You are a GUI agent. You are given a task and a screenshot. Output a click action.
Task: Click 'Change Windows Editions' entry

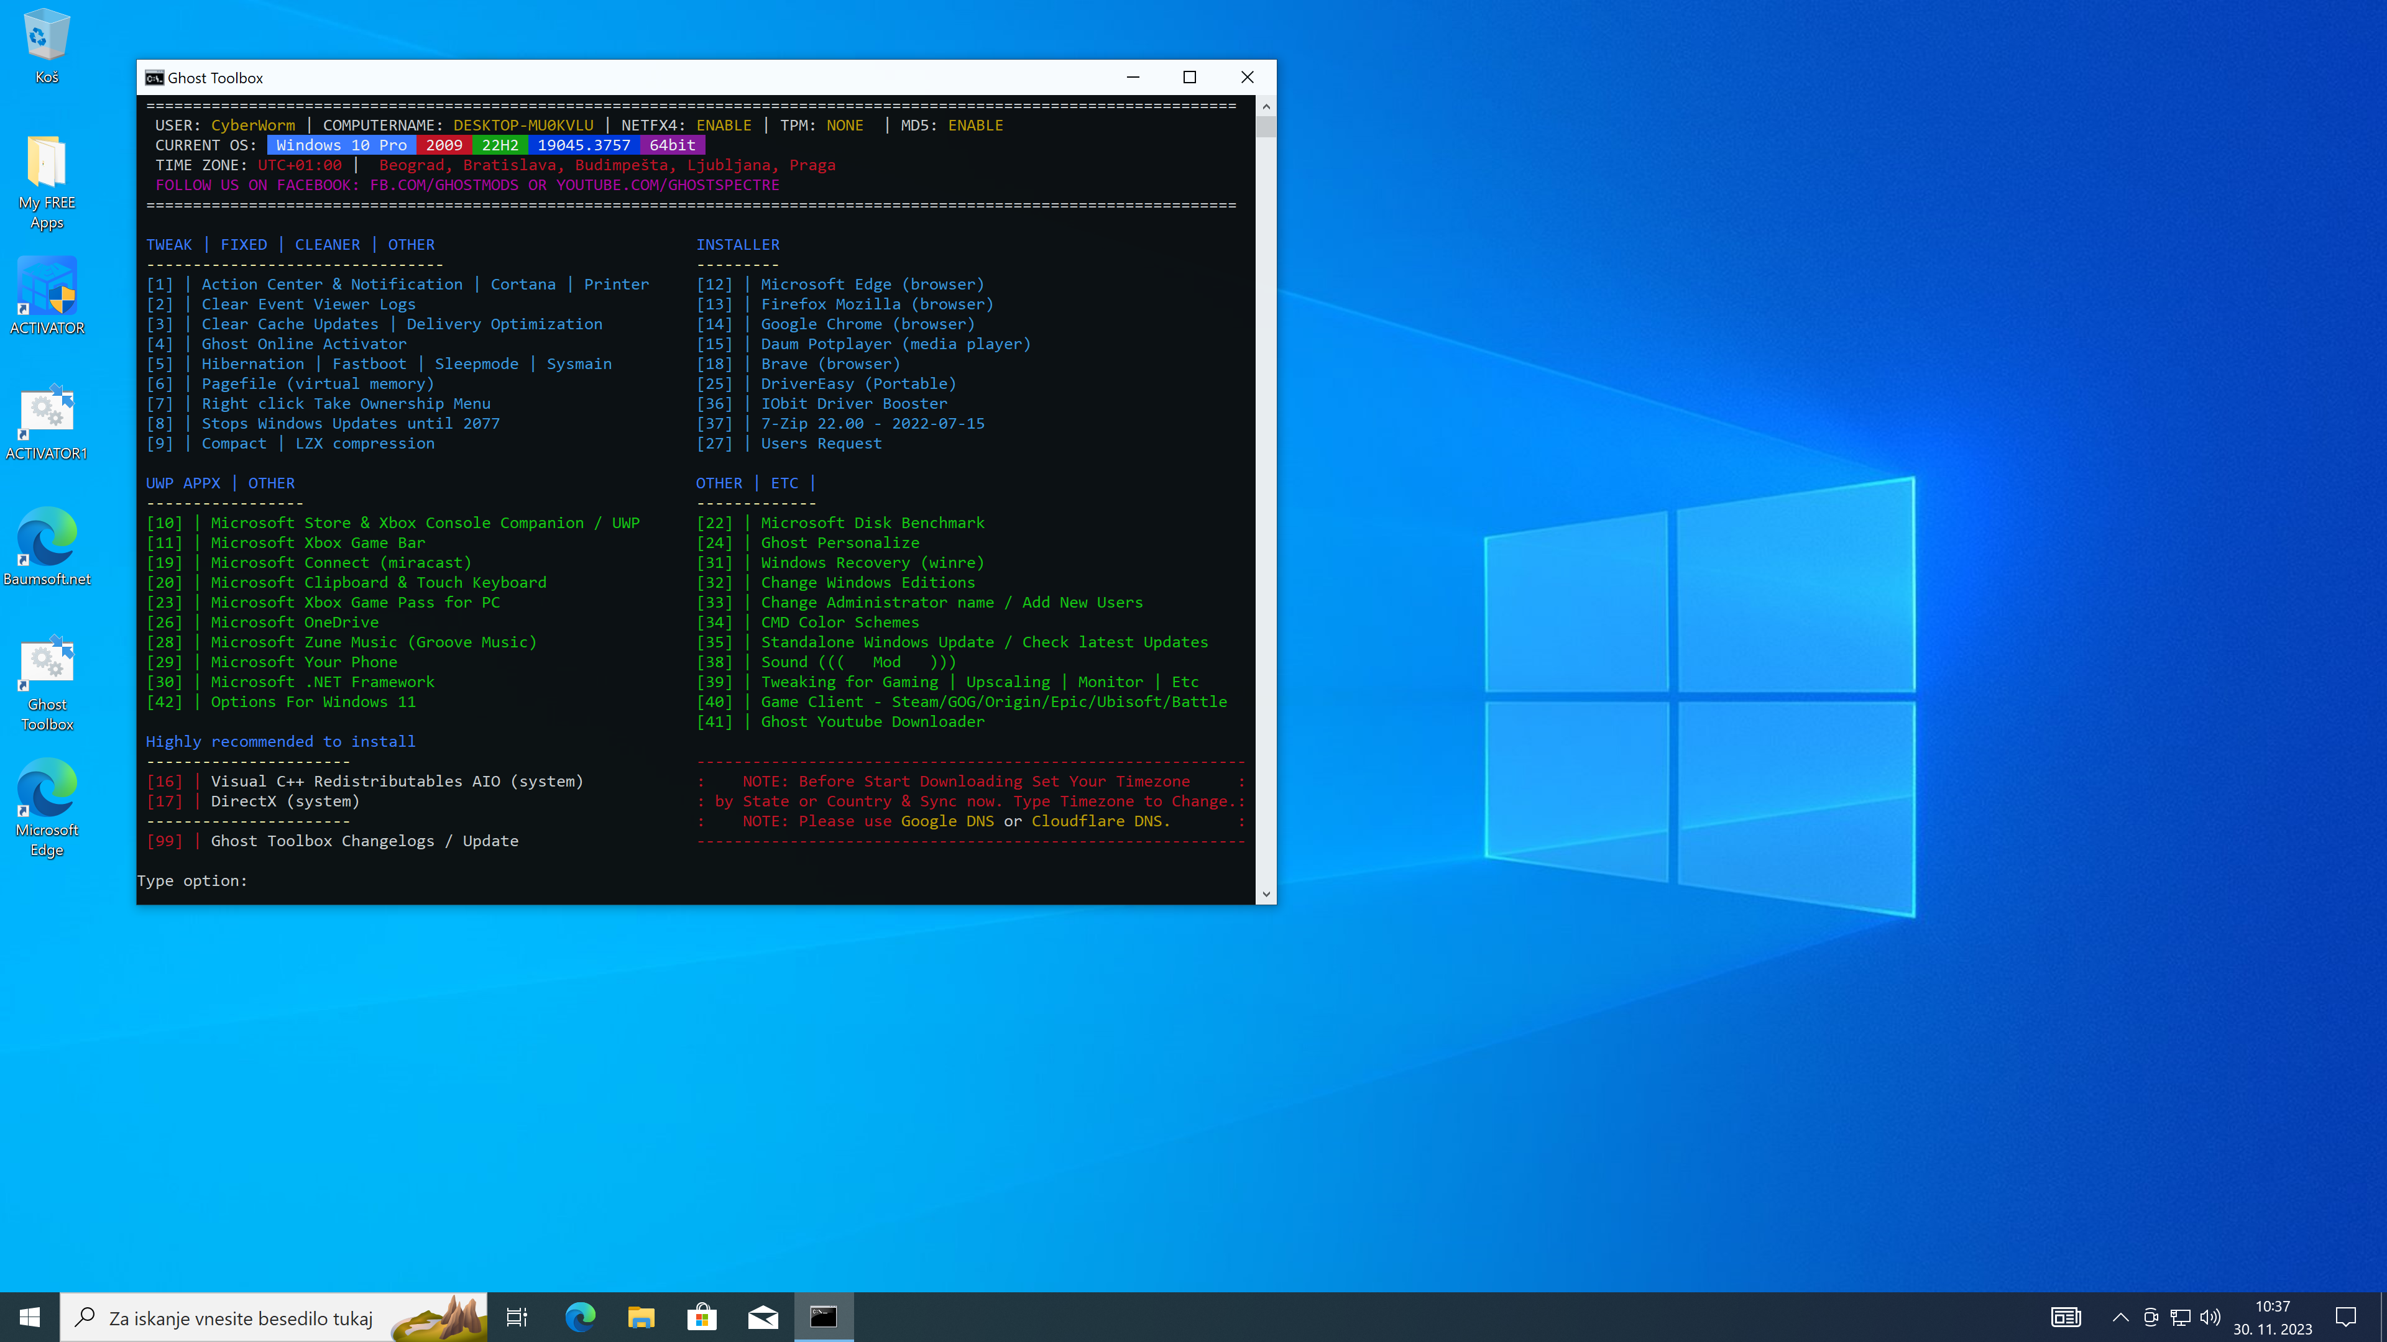click(x=867, y=583)
